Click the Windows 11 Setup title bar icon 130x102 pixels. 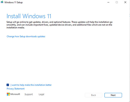[2, 2]
